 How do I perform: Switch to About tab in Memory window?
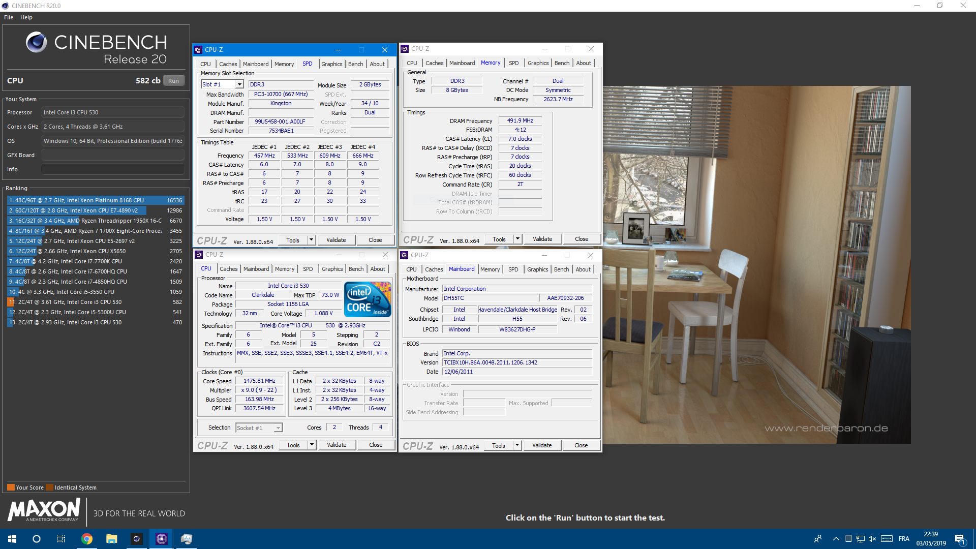[584, 63]
